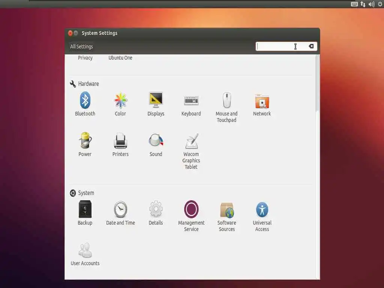Clear the search field text
This screenshot has height=288, width=384.
tap(311, 46)
